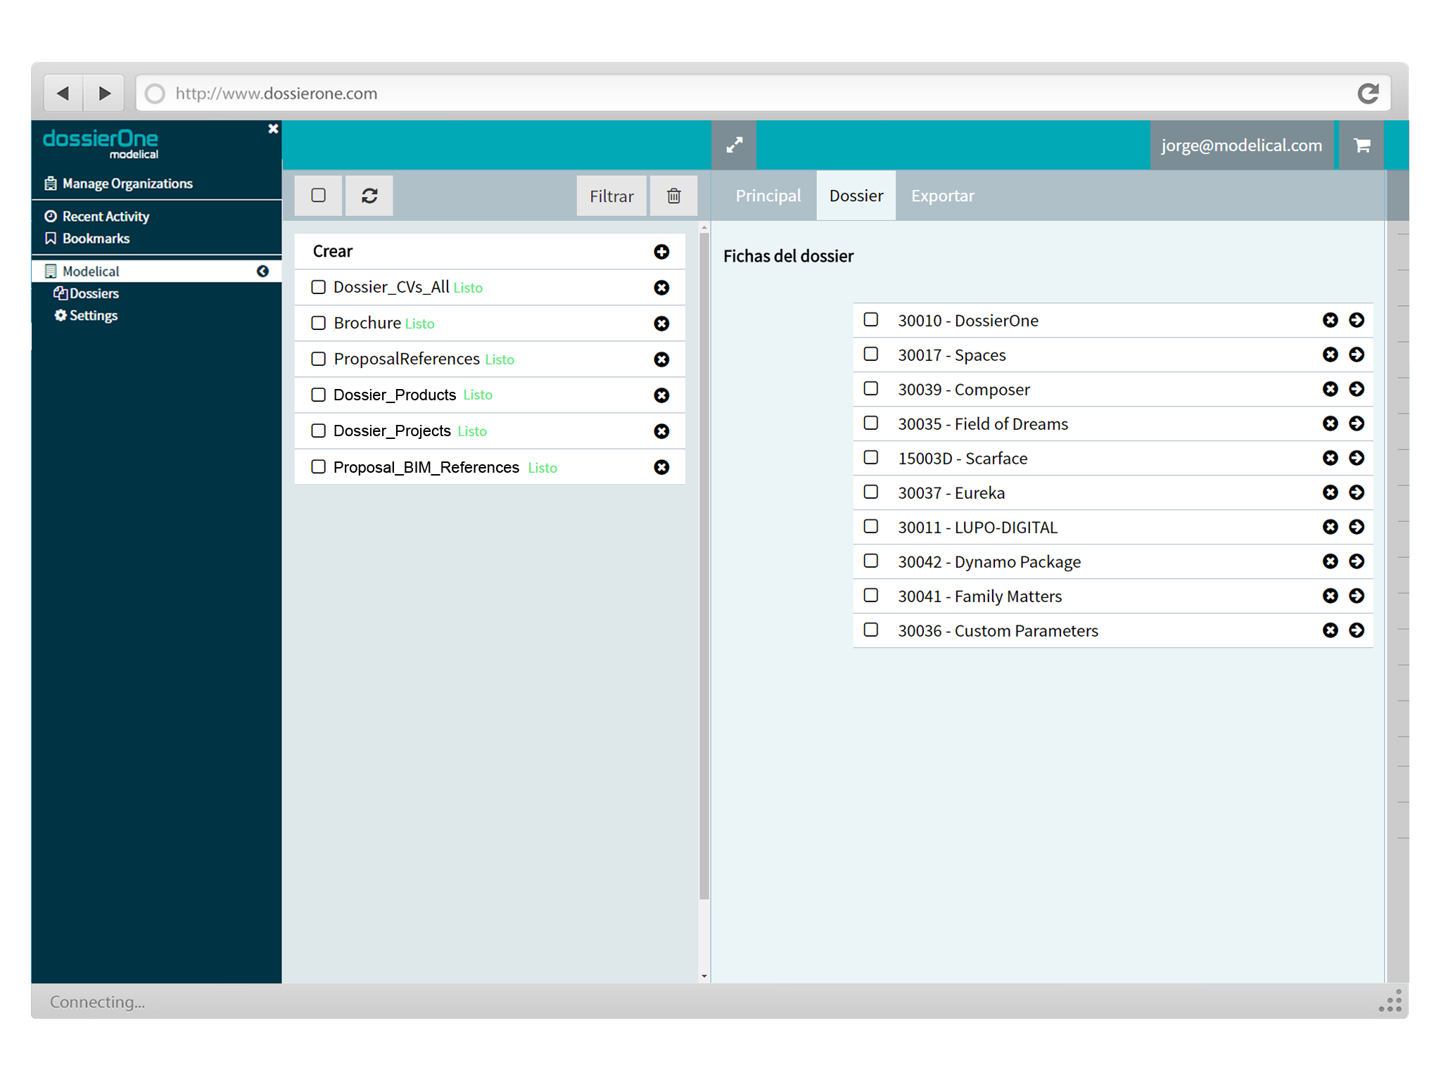Switch to the Exportar tab
Image resolution: width=1441 pixels, height=1077 pixels.
pos(942,196)
